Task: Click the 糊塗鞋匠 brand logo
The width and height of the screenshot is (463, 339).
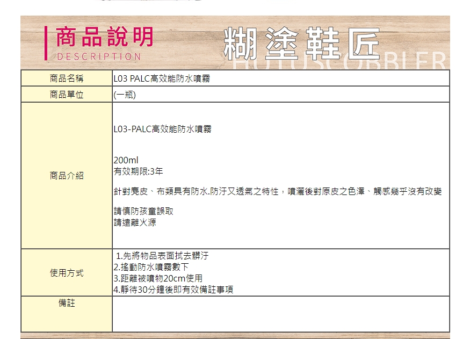Action: tap(301, 43)
